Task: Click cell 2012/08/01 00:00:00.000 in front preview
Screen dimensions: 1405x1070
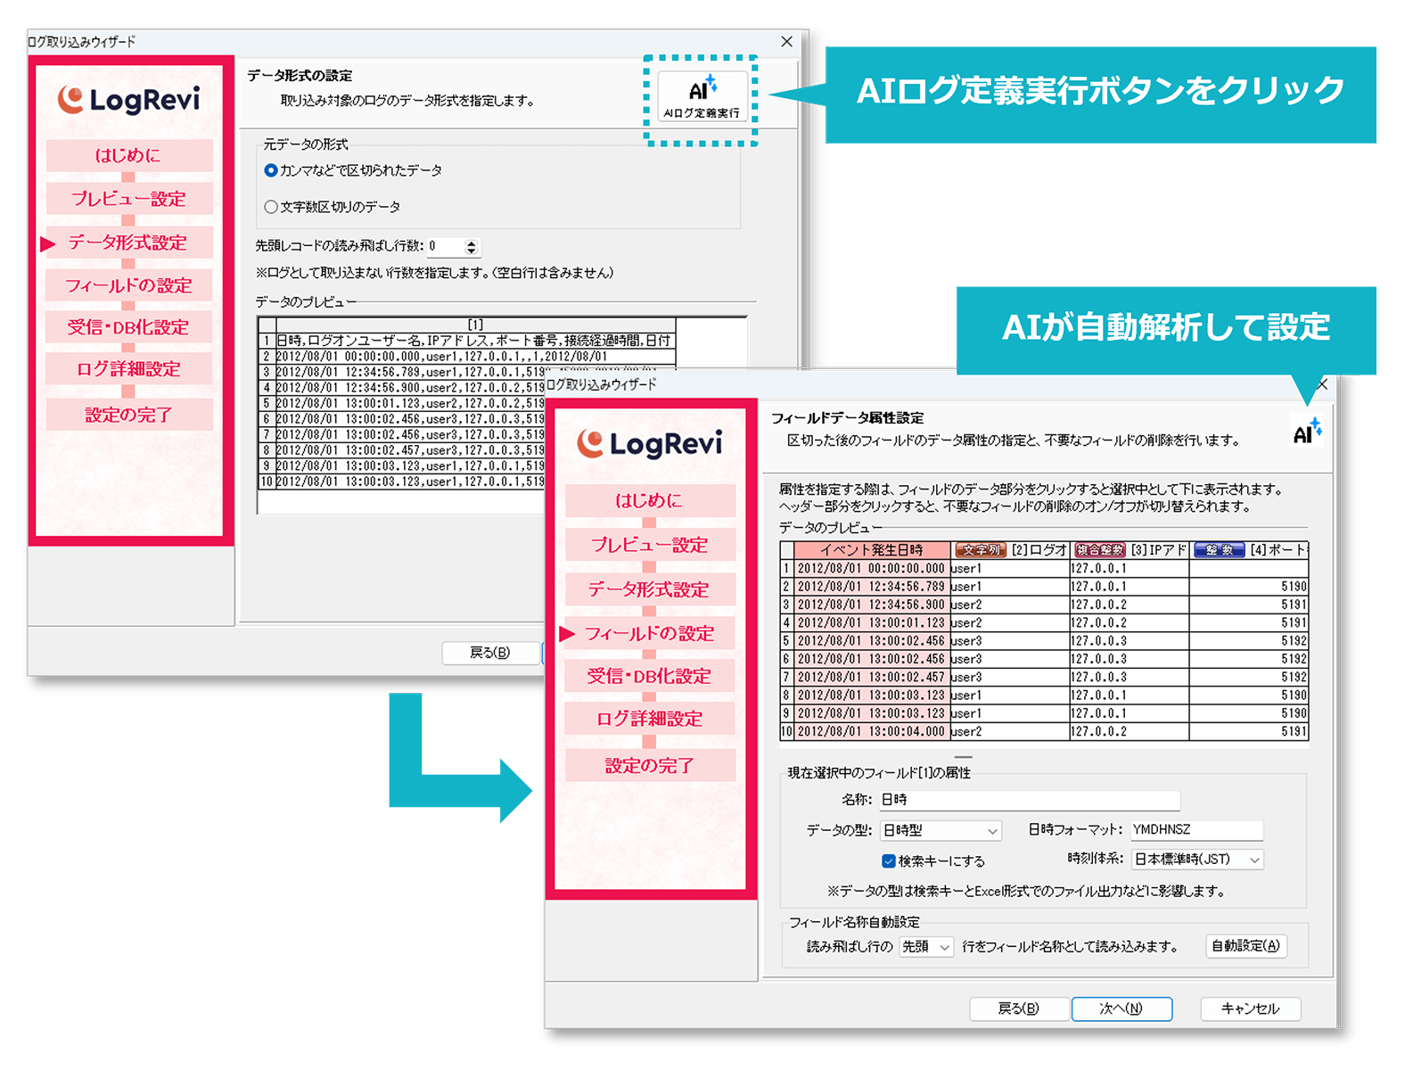Action: click(872, 569)
